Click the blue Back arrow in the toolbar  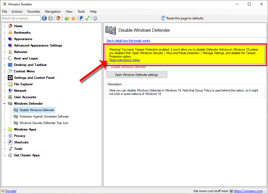pos(44,18)
